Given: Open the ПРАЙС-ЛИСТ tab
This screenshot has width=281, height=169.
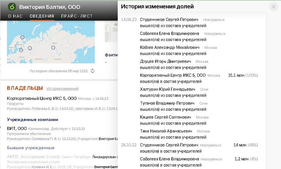Looking at the screenshot, I should click(x=77, y=16).
